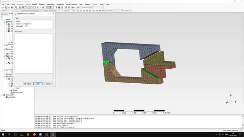Viewport: 244px width, 137px height.
Task: Open the Windows notification center
Action: (x=240, y=134)
